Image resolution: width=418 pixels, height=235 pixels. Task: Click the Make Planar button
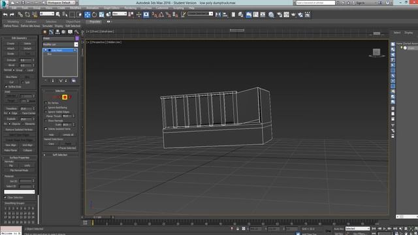click(10, 150)
